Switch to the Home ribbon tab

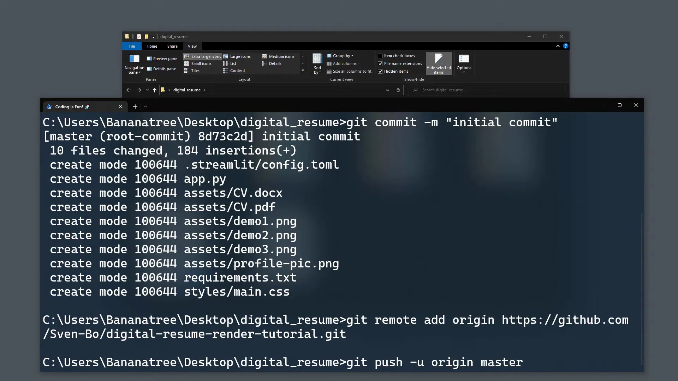(x=151, y=46)
